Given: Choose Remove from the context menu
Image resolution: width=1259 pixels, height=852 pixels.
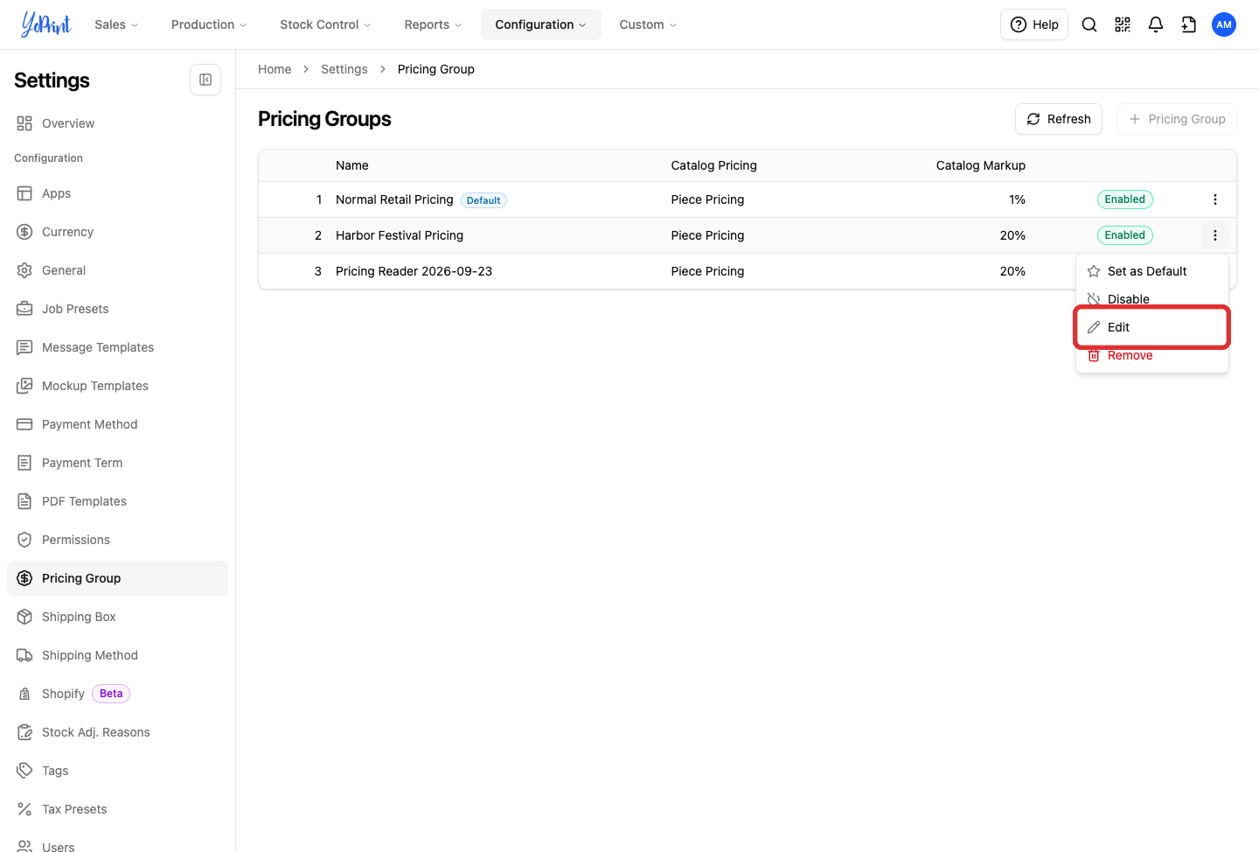Looking at the screenshot, I should click(1152, 355).
